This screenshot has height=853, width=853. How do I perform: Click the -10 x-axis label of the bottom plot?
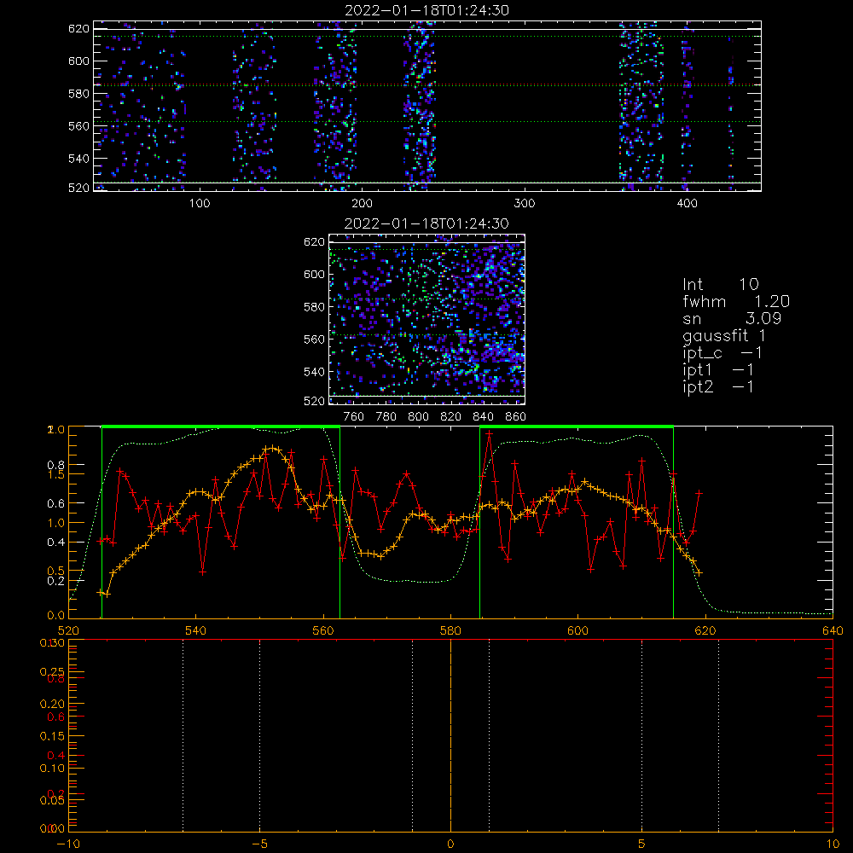(68, 844)
